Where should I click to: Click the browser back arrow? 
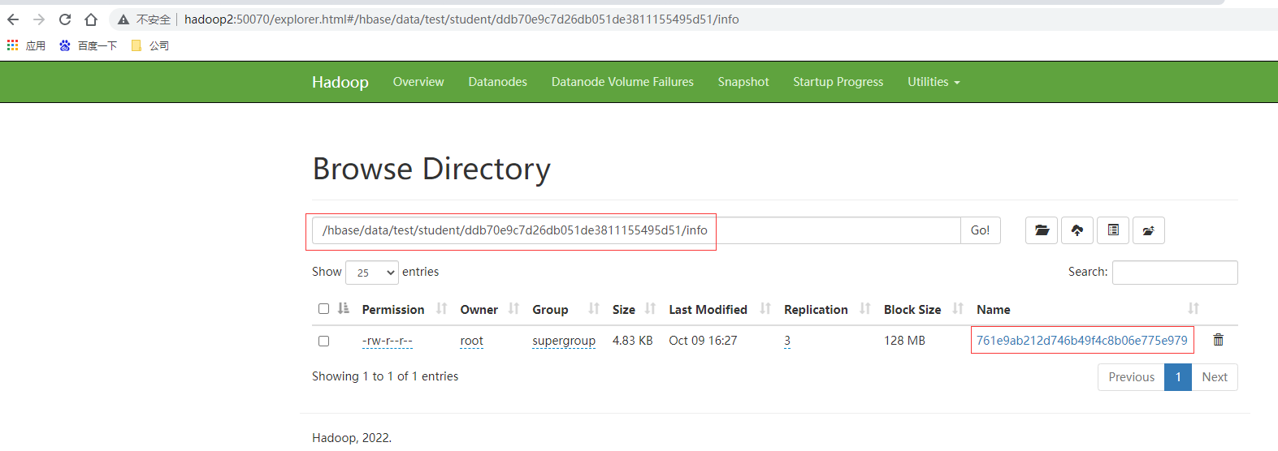[13, 19]
